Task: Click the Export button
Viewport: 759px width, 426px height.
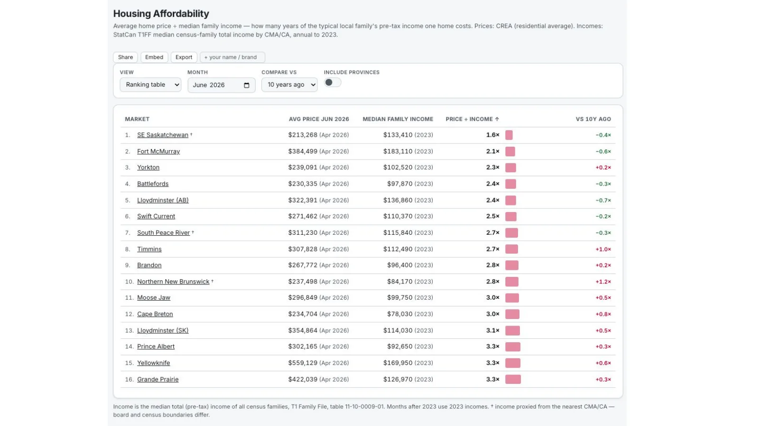Action: point(184,57)
